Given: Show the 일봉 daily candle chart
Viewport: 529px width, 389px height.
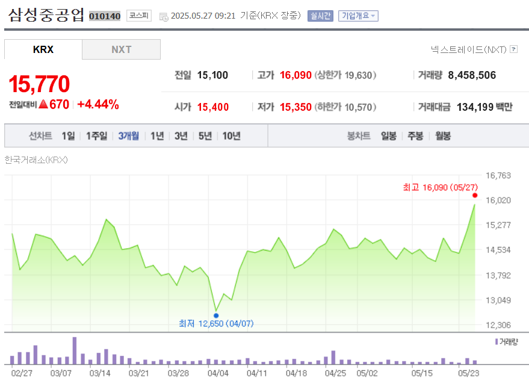Looking at the screenshot, I should [x=389, y=135].
